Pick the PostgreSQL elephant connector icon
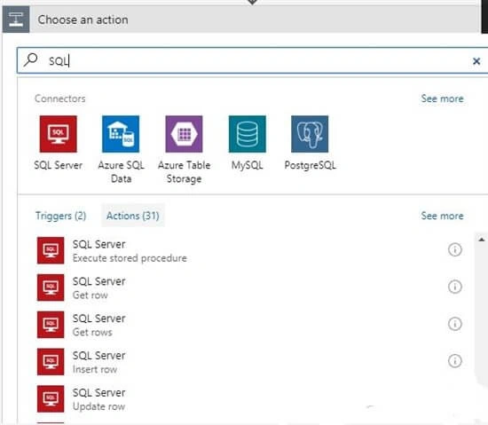Screen dimensions: 488x425 coord(310,134)
